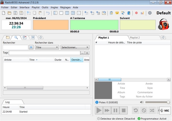Viewport: 172px width, 121px height.
Task: Switch to the folder browser panel tab
Action: click(8, 37)
